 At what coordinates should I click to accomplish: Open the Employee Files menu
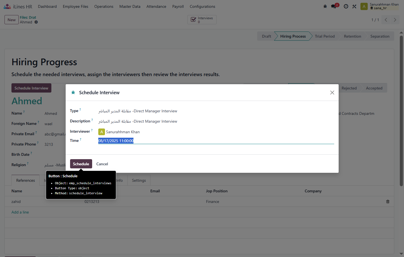(x=75, y=6)
